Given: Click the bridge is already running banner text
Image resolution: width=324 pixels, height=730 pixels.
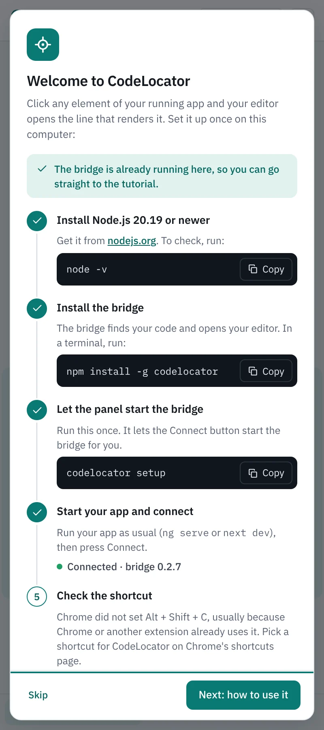Looking at the screenshot, I should click(166, 176).
